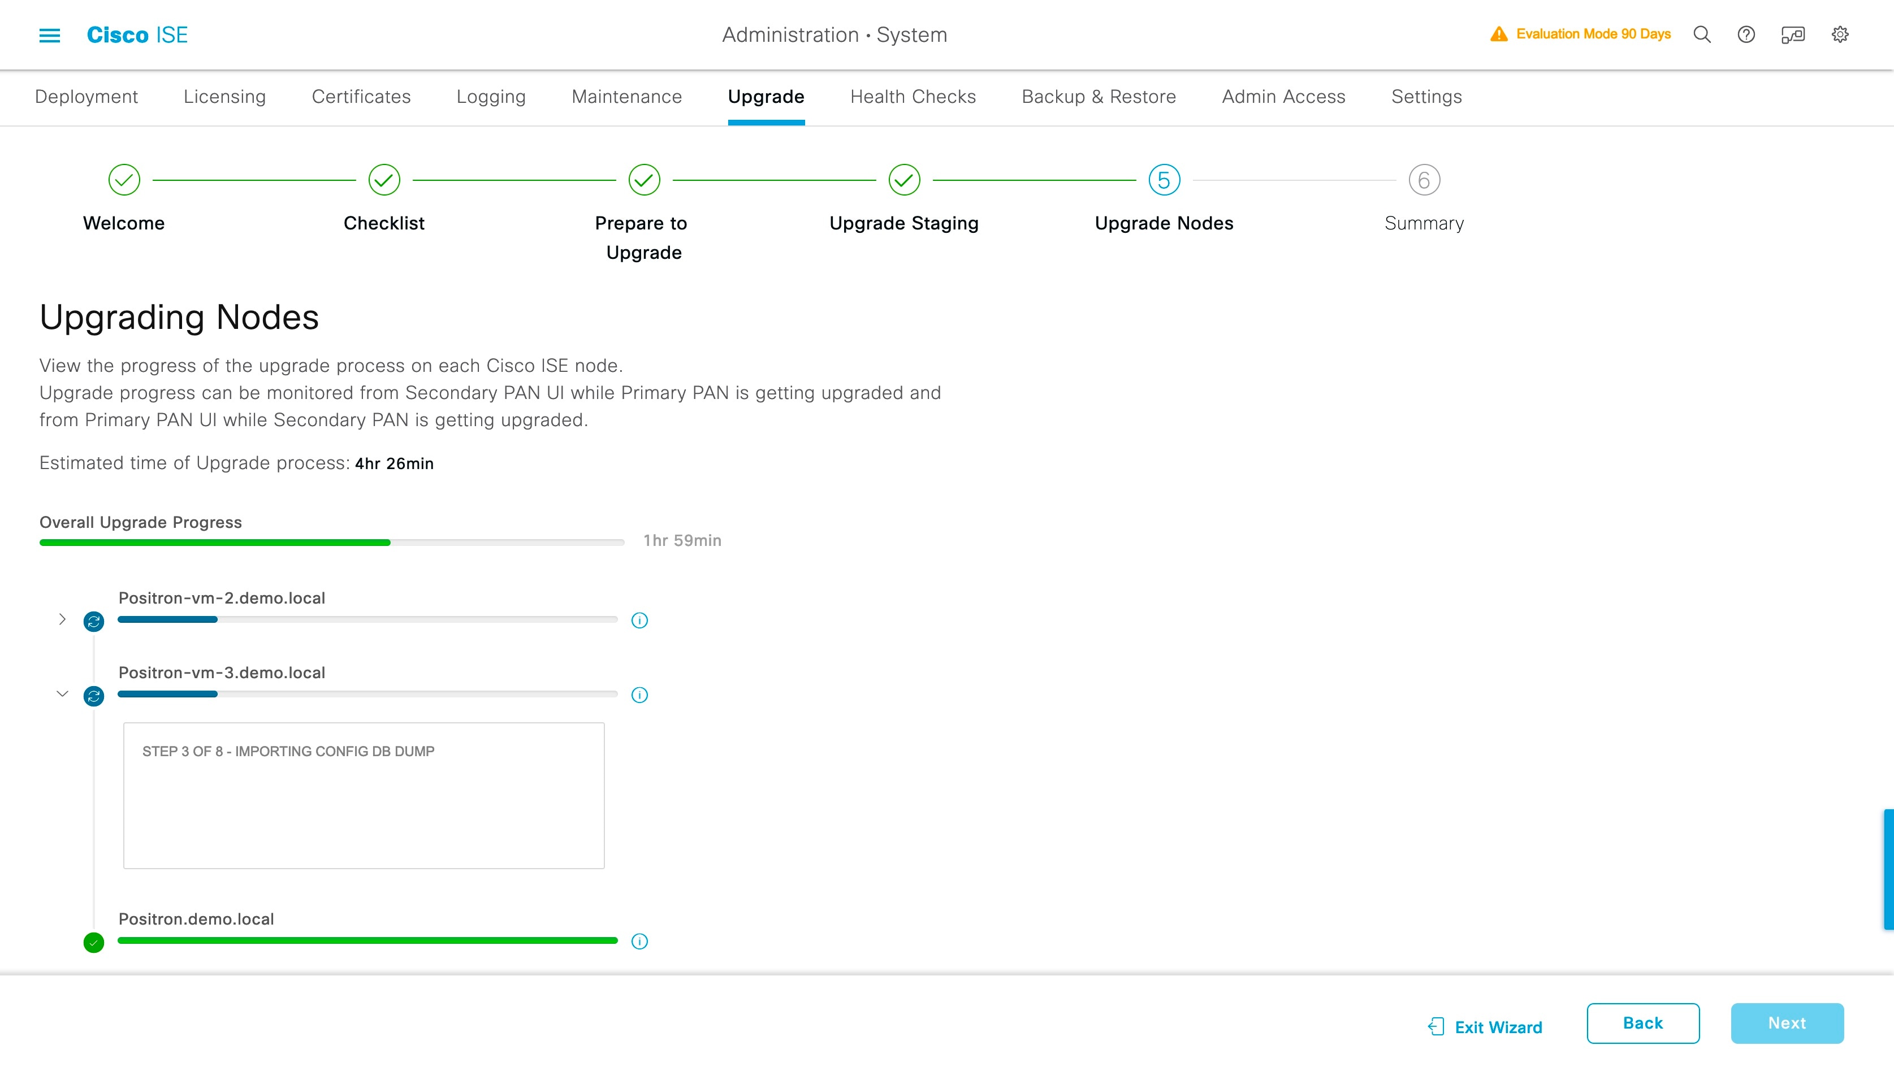Click the step 6 Summary circle

[x=1424, y=180]
